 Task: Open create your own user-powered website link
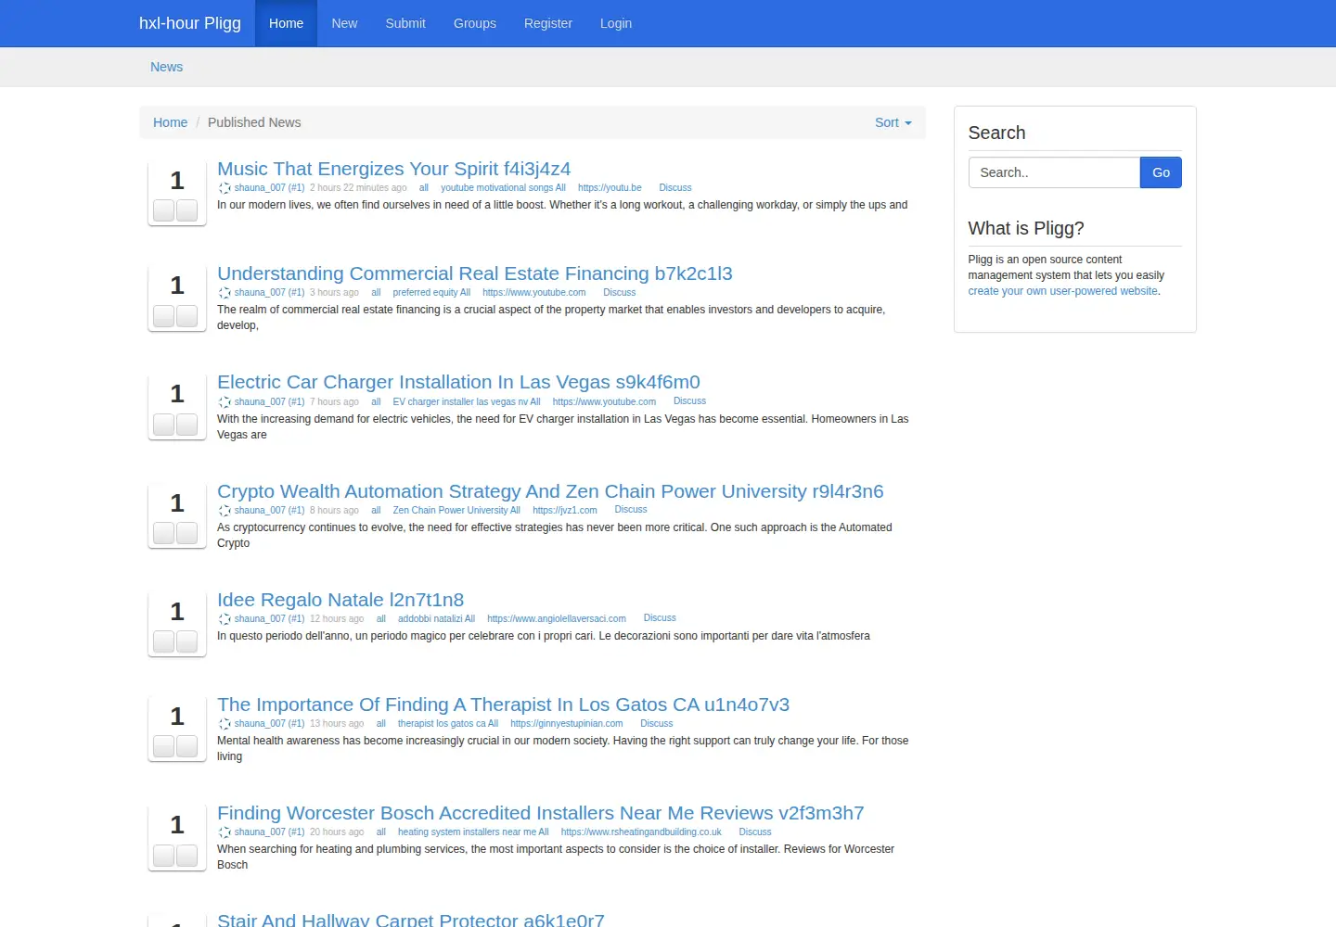(1062, 291)
